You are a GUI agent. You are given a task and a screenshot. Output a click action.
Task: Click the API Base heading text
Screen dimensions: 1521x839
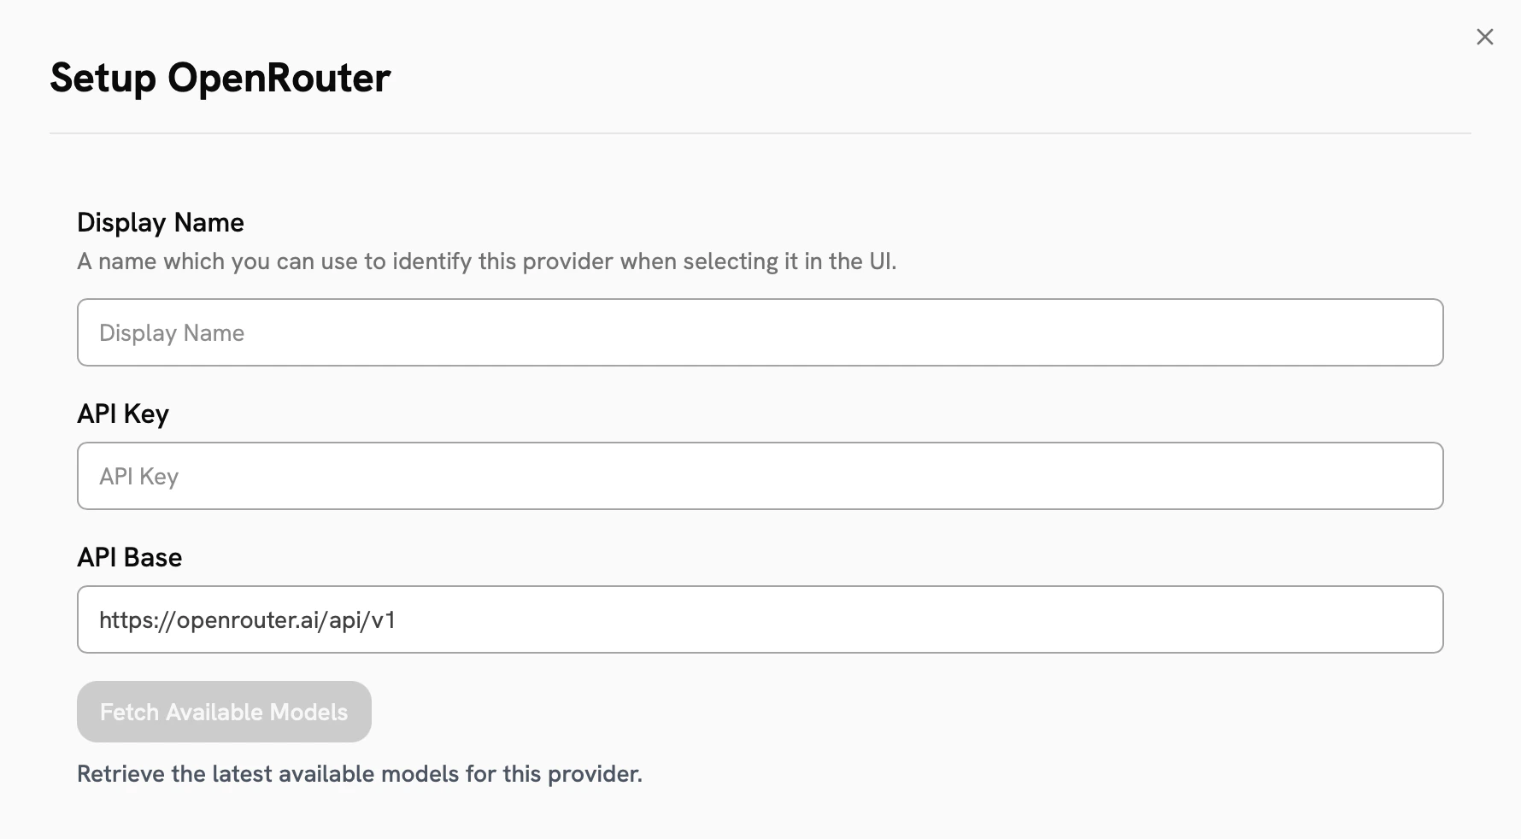(129, 557)
